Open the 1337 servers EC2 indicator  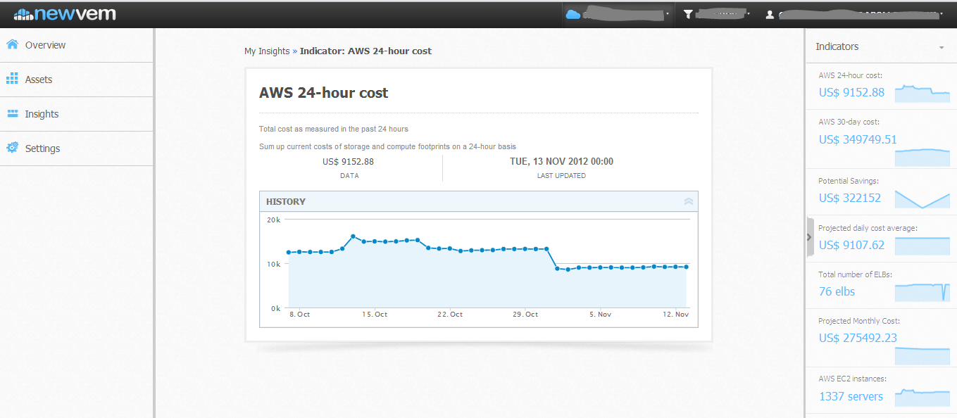click(851, 396)
